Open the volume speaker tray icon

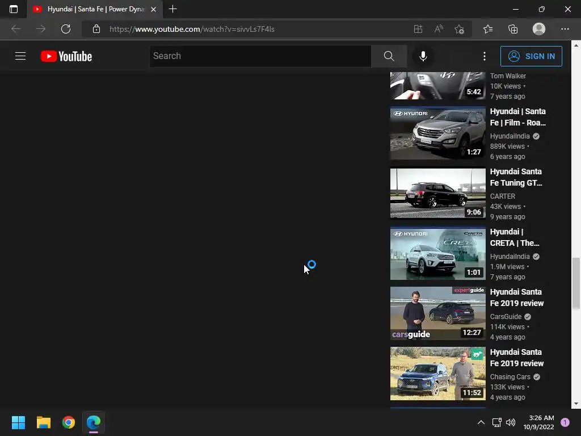[511, 422]
